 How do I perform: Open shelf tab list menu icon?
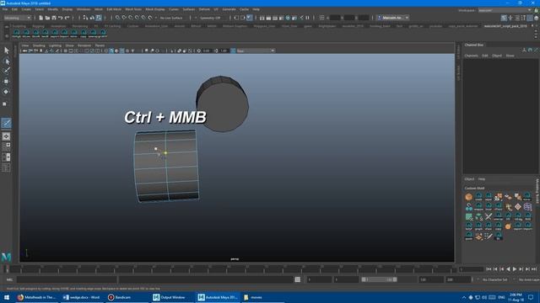(7, 26)
